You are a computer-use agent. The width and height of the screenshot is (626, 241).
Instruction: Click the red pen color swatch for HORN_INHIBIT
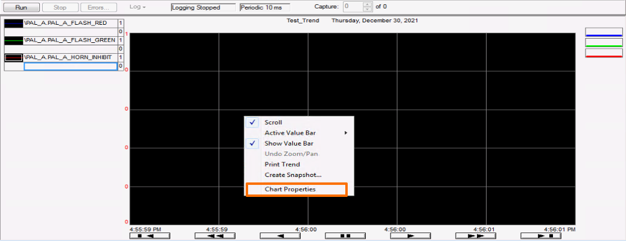[13, 57]
